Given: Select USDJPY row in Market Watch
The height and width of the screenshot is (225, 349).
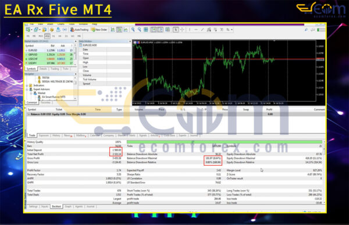Looking at the screenshot, I should [49, 63].
